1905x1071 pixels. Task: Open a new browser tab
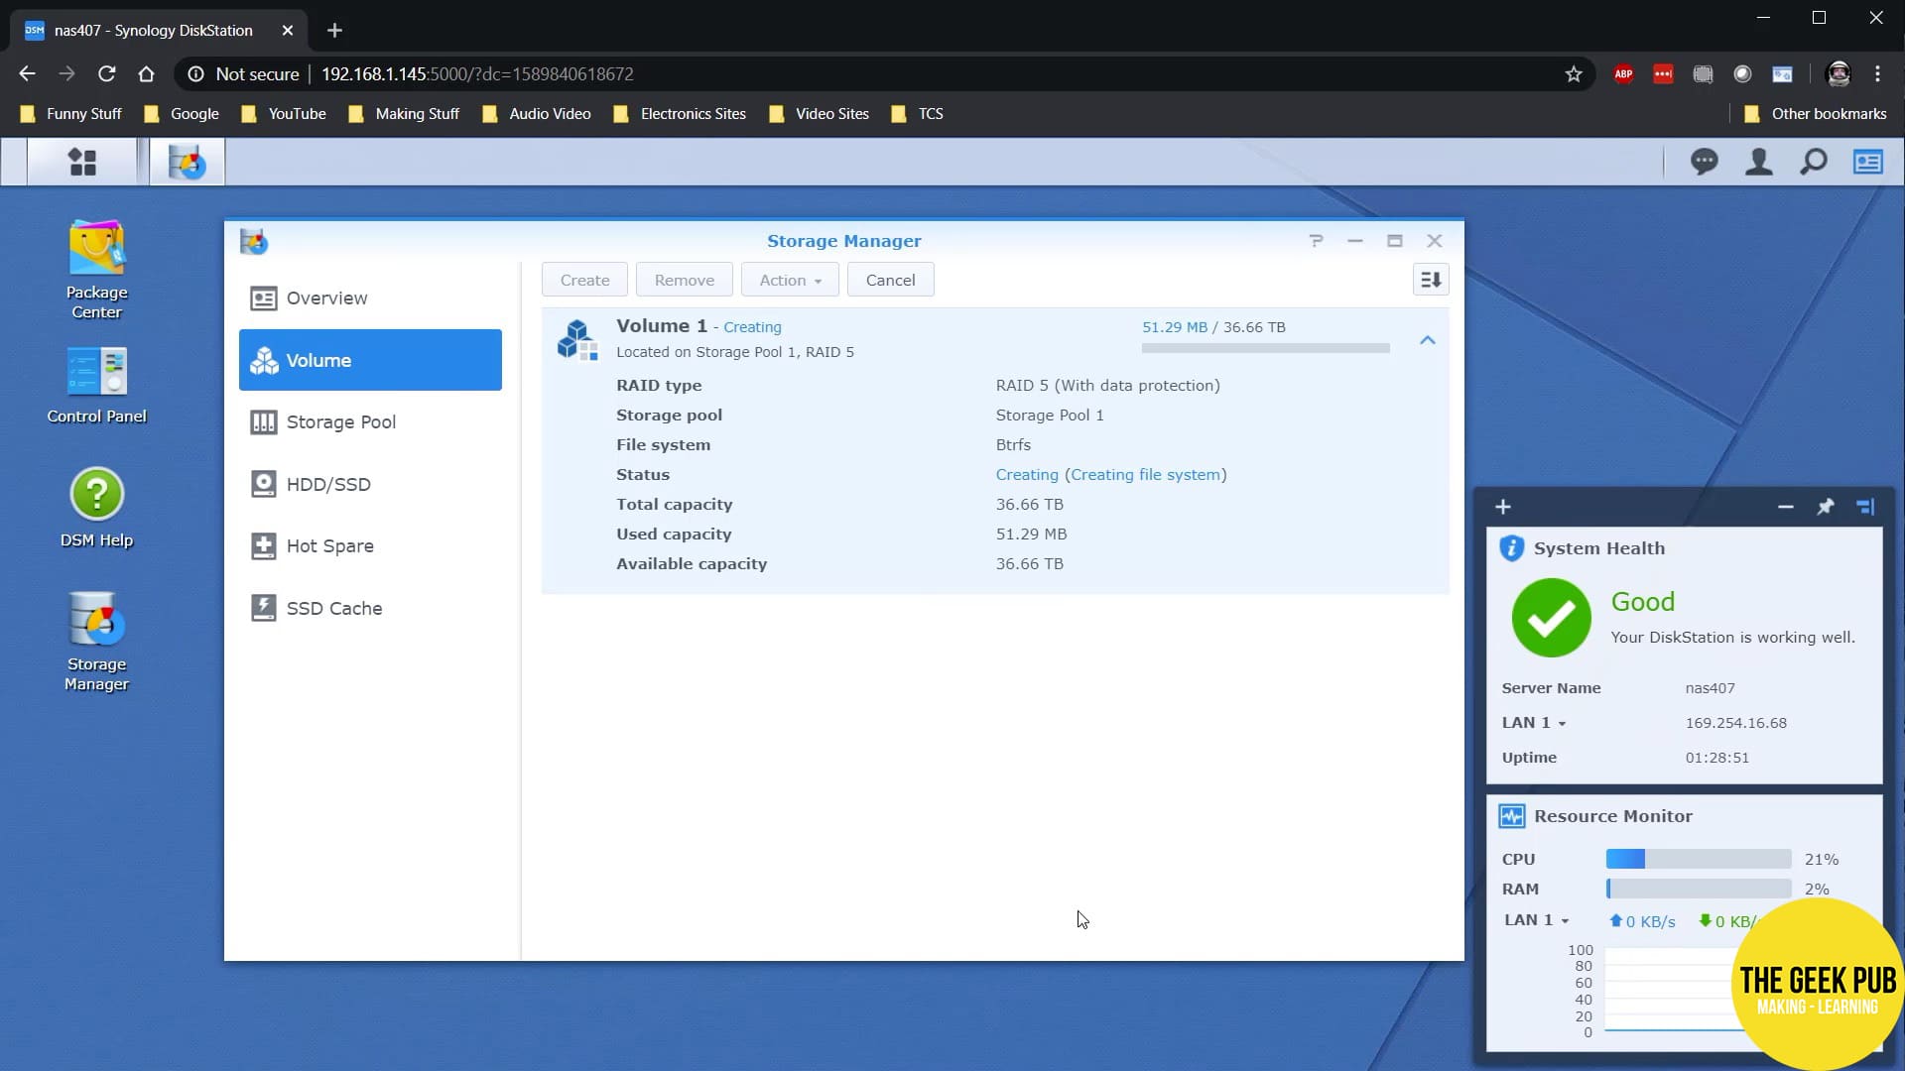click(334, 31)
